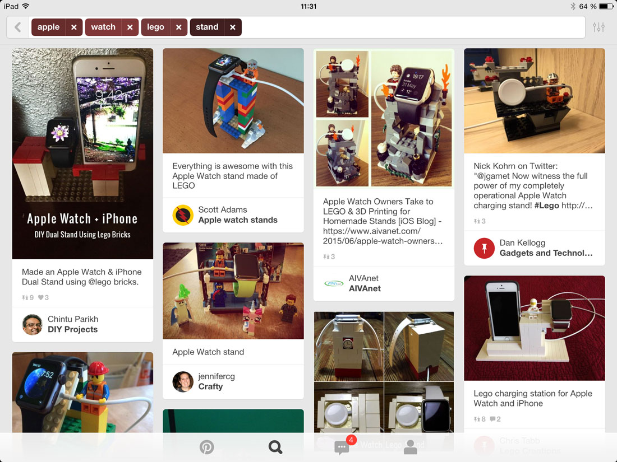The height and width of the screenshot is (462, 617).
Task: Open the AIVAnet board link
Action: click(365, 288)
